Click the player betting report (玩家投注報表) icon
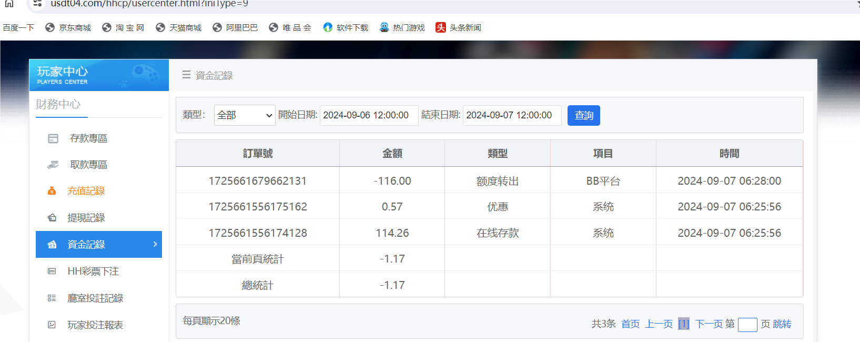The image size is (860, 342). click(52, 325)
